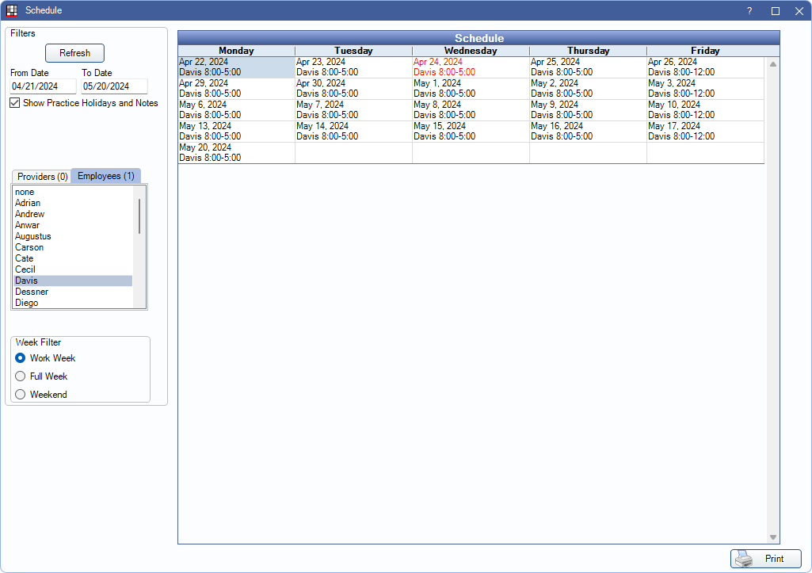Click the schedule grid scroll up arrow
Viewport: 812px width, 573px height.
point(772,64)
